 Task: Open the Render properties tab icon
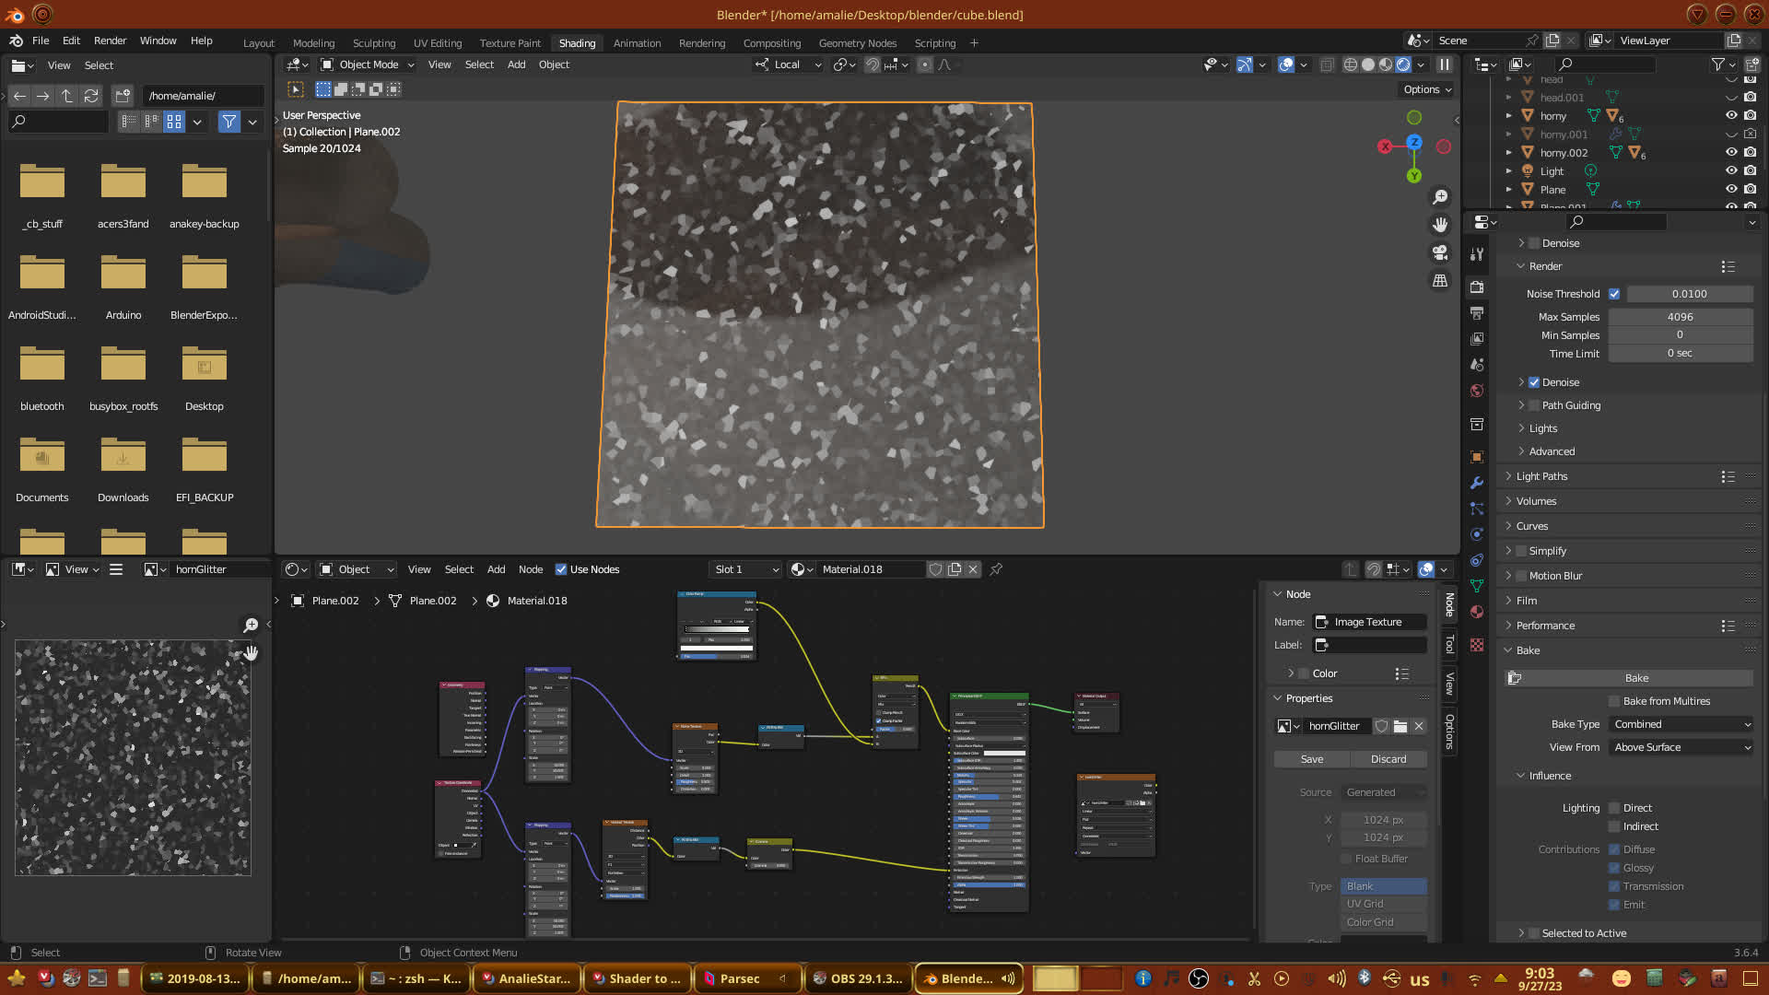point(1477,287)
